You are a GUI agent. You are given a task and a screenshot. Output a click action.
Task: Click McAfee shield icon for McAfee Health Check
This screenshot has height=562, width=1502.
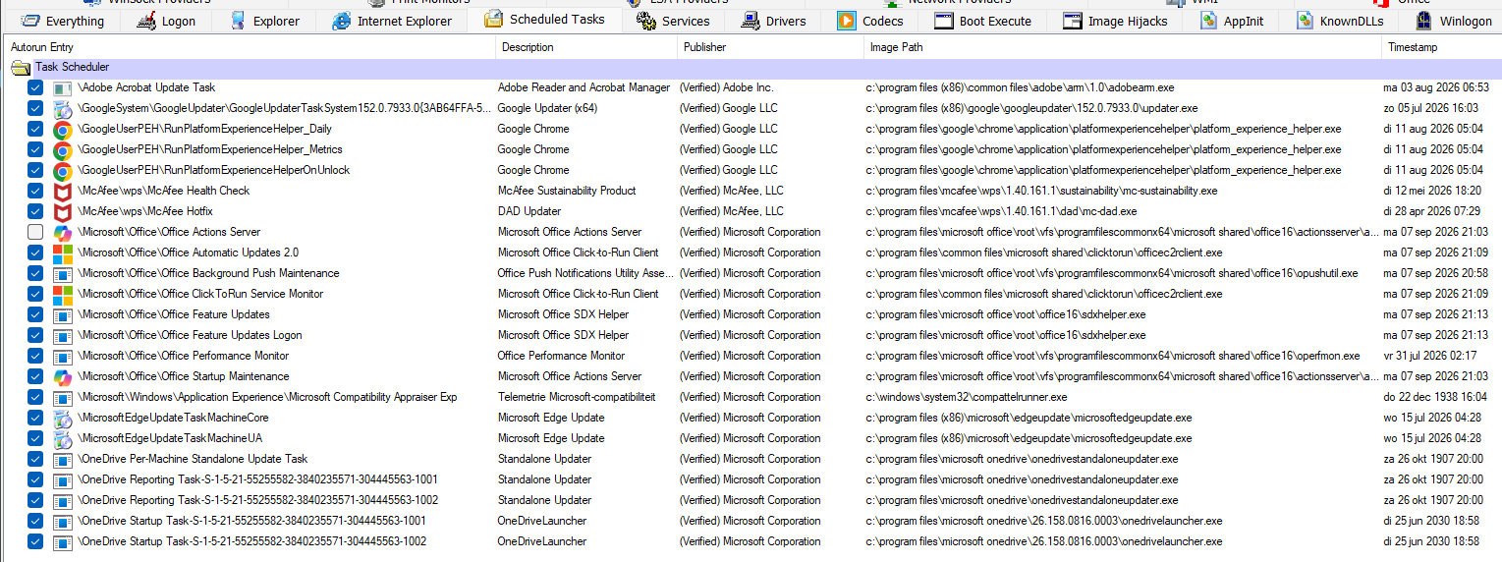point(62,192)
